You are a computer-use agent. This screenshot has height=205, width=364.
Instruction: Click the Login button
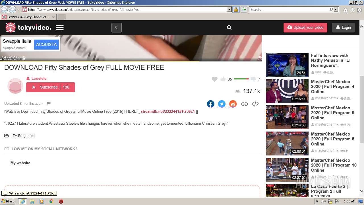343,28
